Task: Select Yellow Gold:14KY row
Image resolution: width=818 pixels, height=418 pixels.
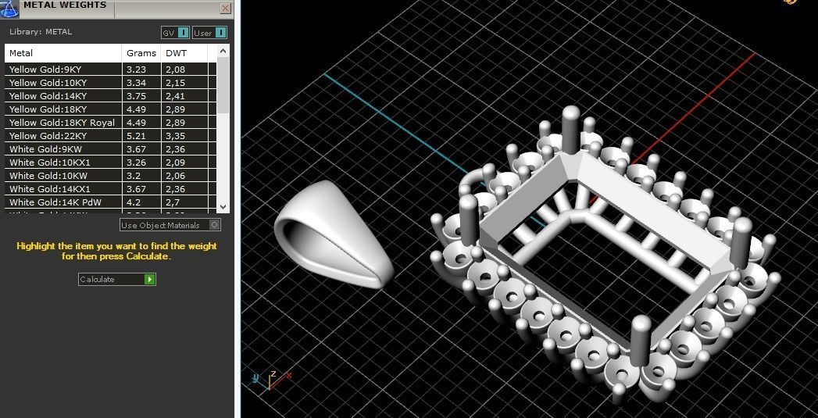Action: (x=111, y=96)
